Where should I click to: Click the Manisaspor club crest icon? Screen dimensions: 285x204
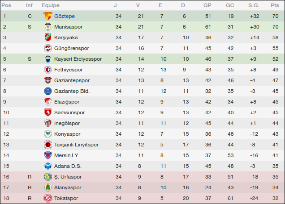click(x=47, y=27)
